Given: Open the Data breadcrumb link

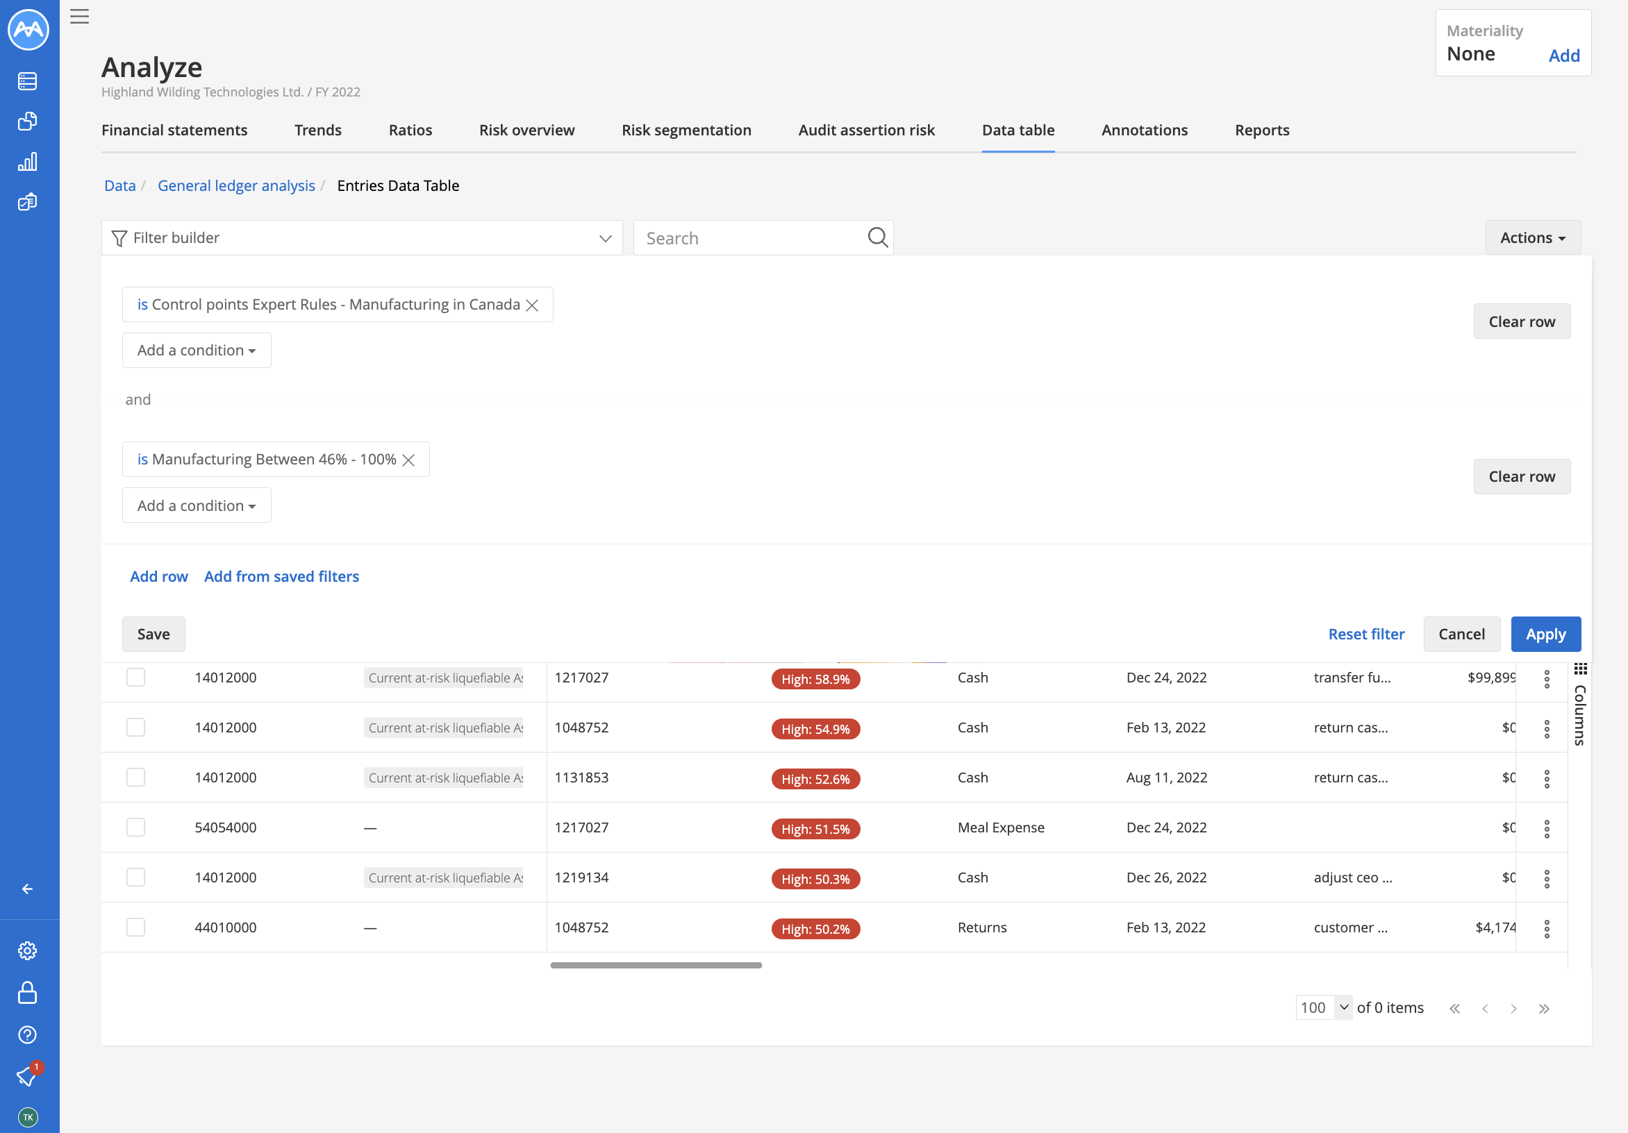Looking at the screenshot, I should [x=120, y=185].
